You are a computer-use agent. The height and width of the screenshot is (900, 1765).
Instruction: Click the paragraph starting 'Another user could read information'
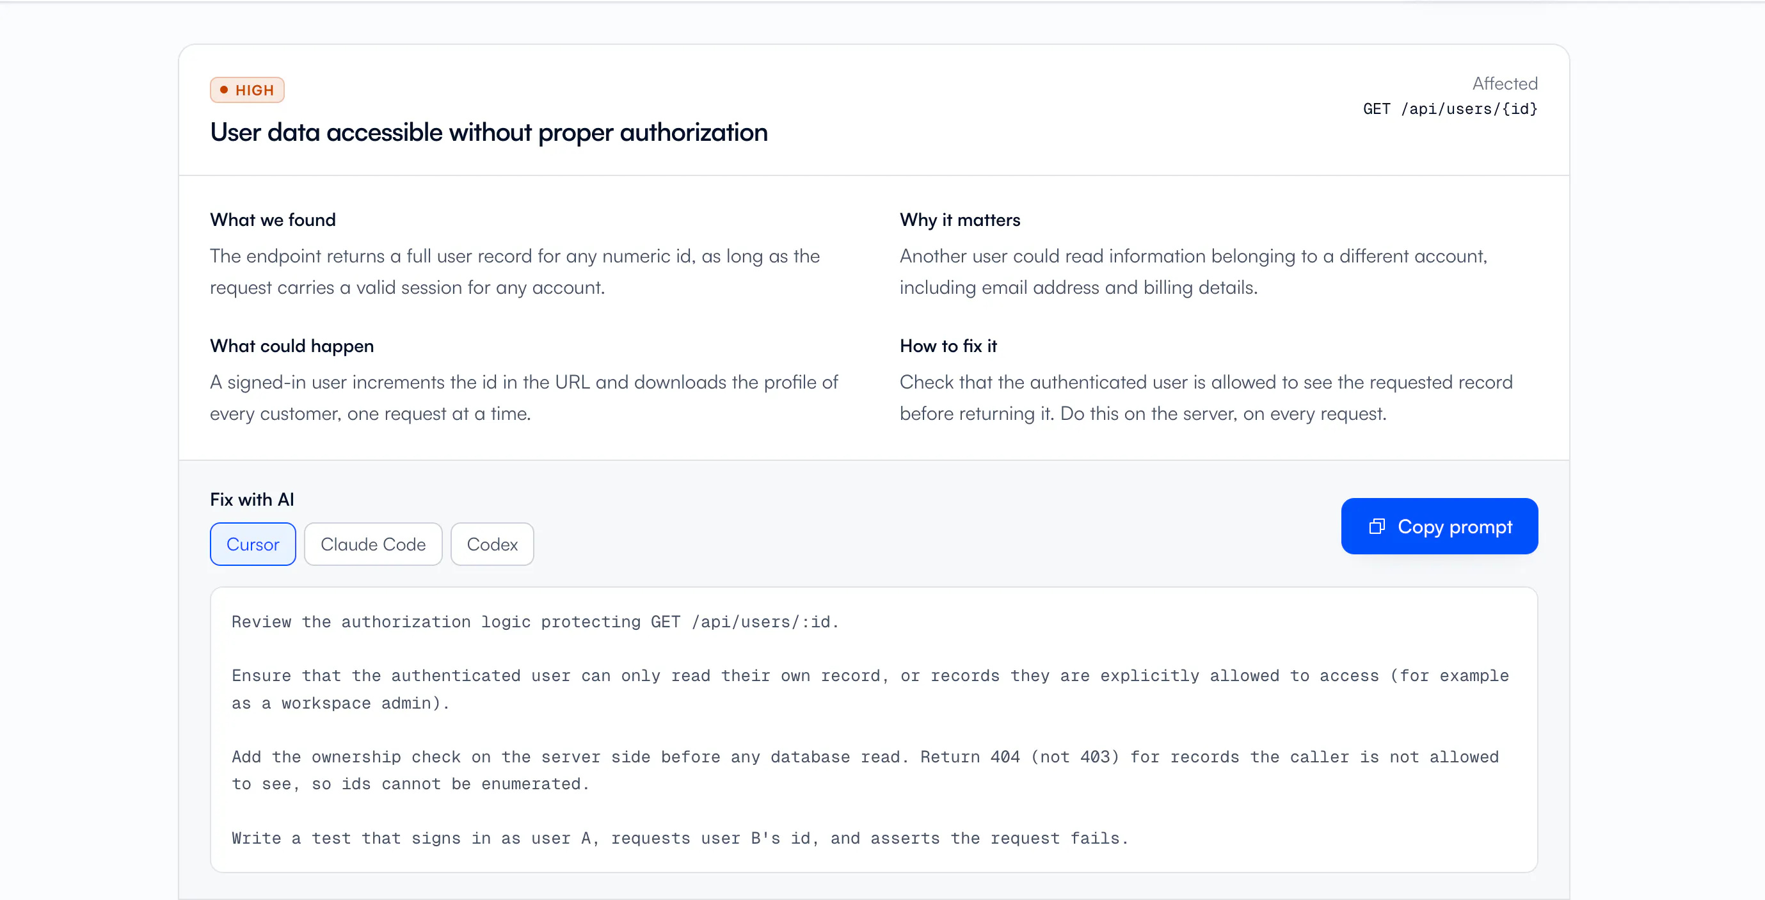pos(1194,271)
